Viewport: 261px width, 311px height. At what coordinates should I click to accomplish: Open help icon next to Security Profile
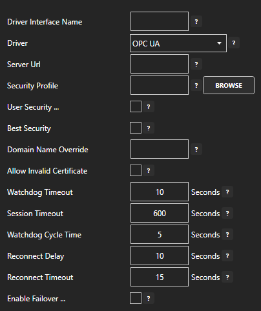[x=196, y=86]
